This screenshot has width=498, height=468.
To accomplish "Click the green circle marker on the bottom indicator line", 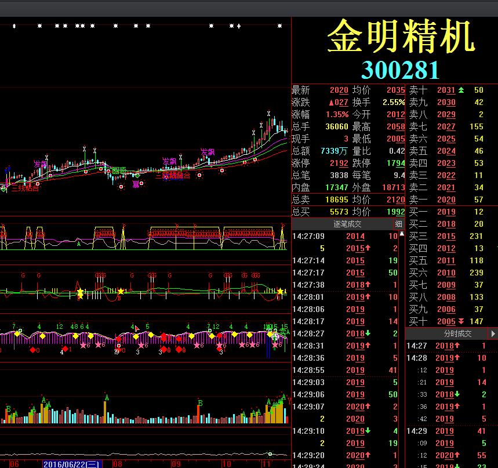I will coord(270,454).
